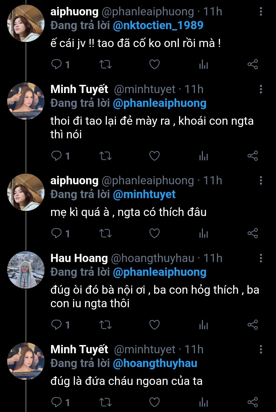Open the more menu on the last Minh Tuyết tweet
The image size is (276, 412).
tap(261, 349)
